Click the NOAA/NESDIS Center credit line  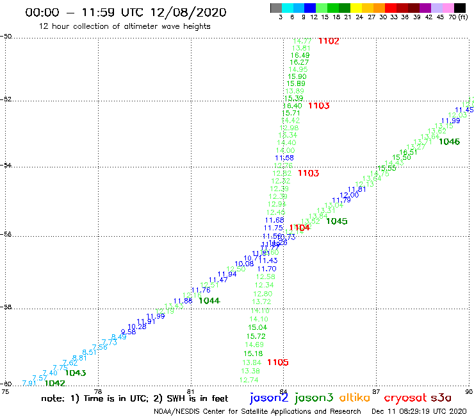coord(257,412)
